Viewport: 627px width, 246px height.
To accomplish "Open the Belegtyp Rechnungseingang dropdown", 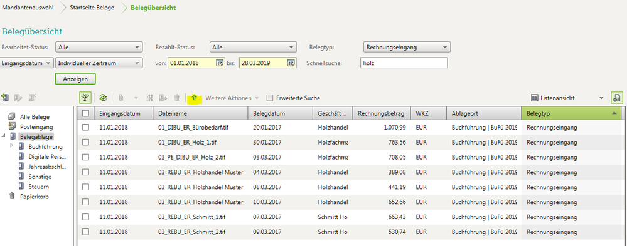I will pyautogui.click(x=407, y=47).
